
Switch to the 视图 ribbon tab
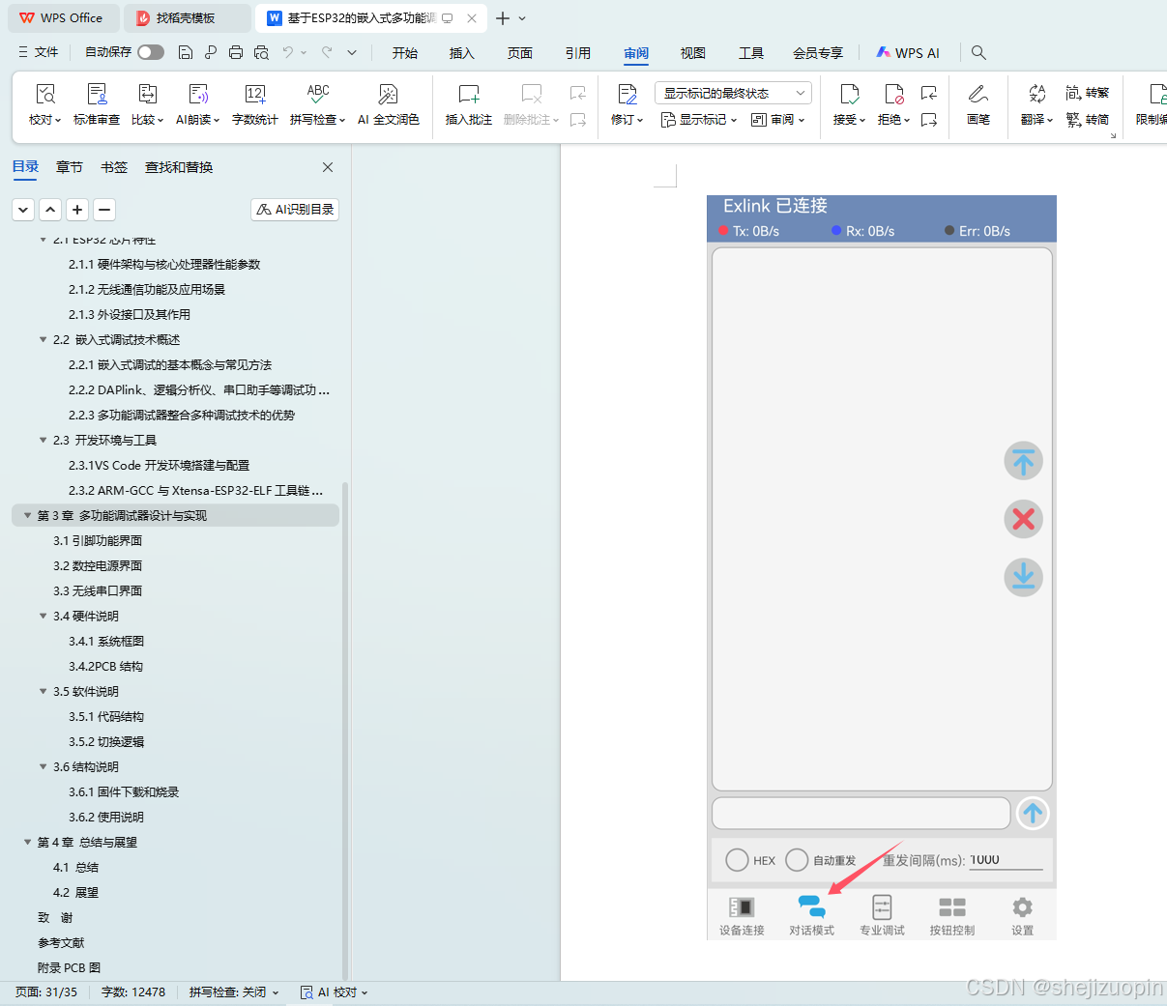(x=692, y=53)
